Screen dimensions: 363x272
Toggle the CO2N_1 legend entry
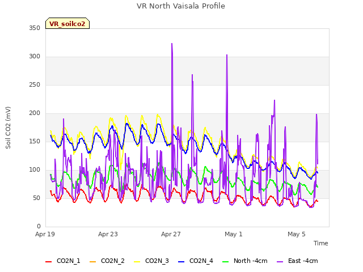coord(63,261)
